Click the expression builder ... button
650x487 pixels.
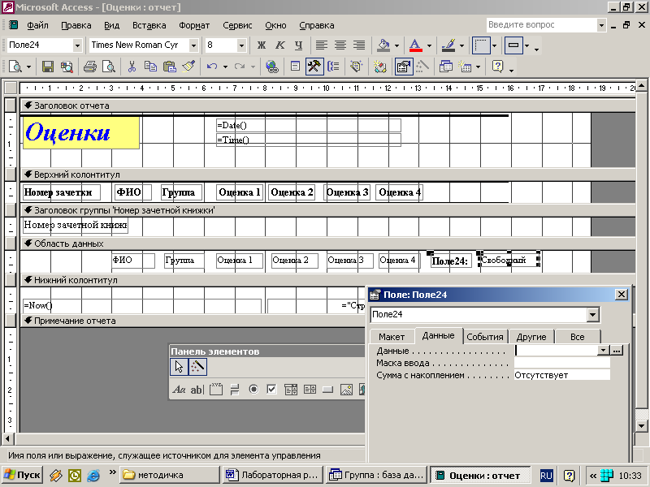click(617, 351)
